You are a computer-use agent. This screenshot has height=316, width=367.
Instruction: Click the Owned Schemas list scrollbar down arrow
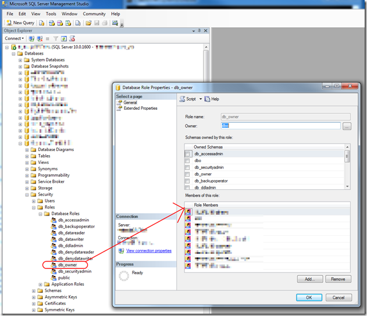tap(348, 186)
